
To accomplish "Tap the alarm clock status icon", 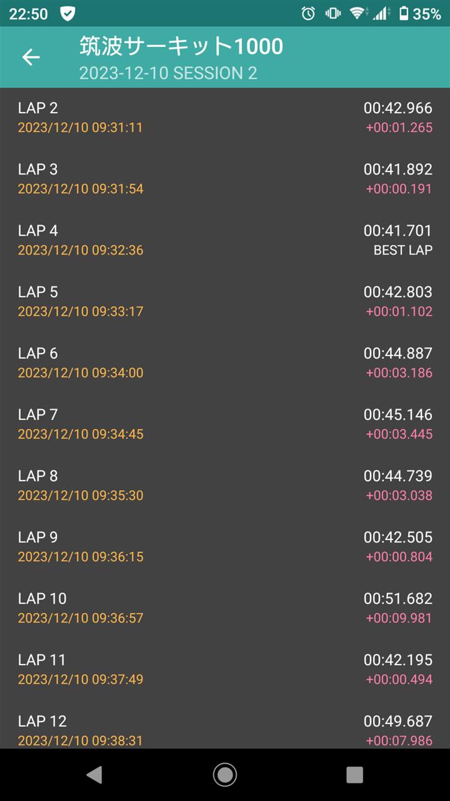I will coord(308,13).
